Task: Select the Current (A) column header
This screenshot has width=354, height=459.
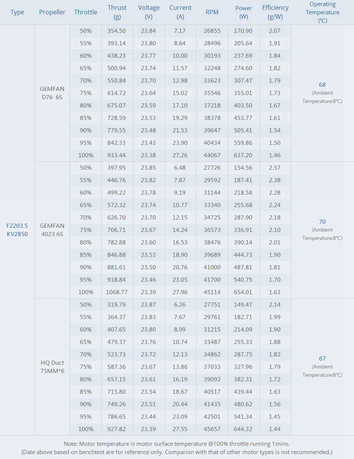Action: [x=180, y=12]
